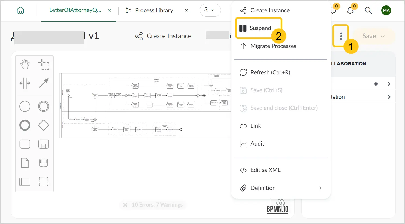Pick the pool/participant shape

coord(25,181)
